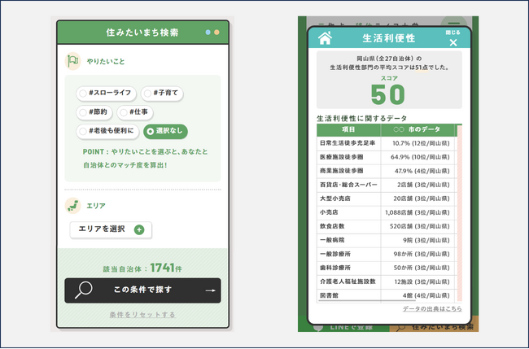This screenshot has width=529, height=349.
Task: Click the 商業施設徒歩圏 row label
Action: [x=342, y=171]
